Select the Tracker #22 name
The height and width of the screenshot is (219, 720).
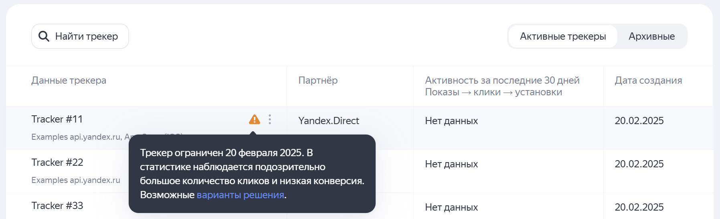point(57,163)
